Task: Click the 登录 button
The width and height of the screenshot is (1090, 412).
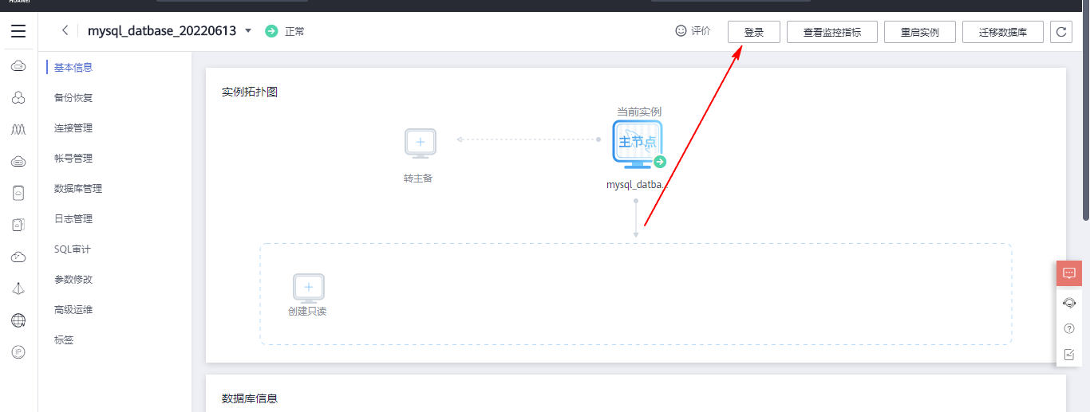Action: pos(754,32)
